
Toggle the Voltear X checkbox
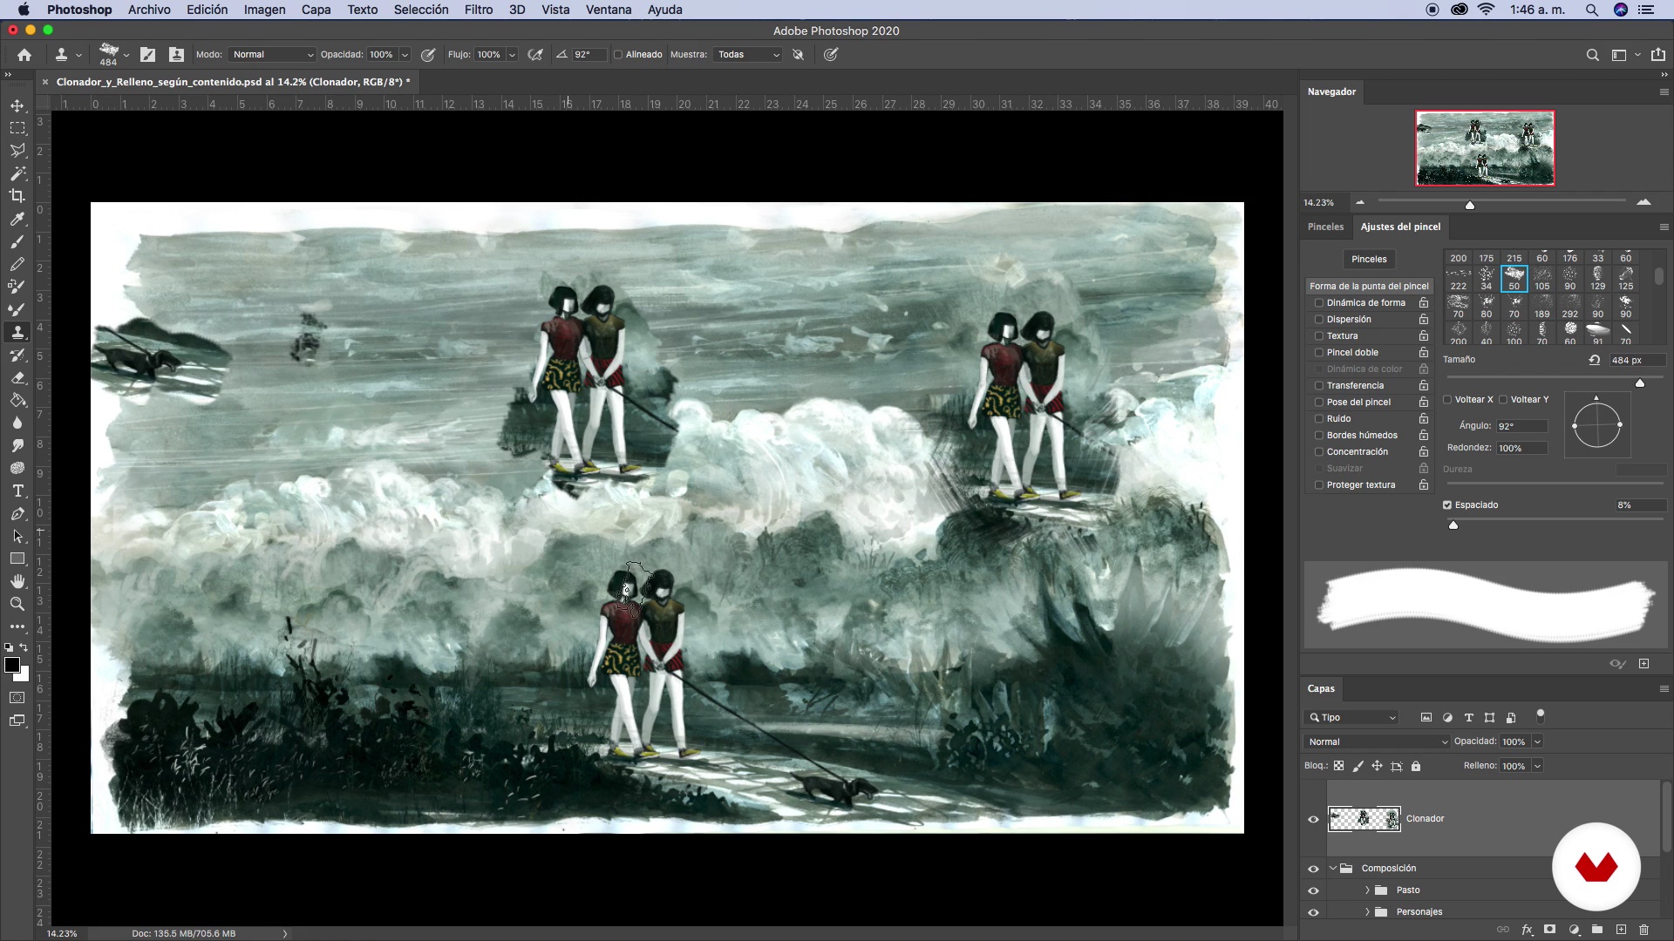[x=1447, y=400]
